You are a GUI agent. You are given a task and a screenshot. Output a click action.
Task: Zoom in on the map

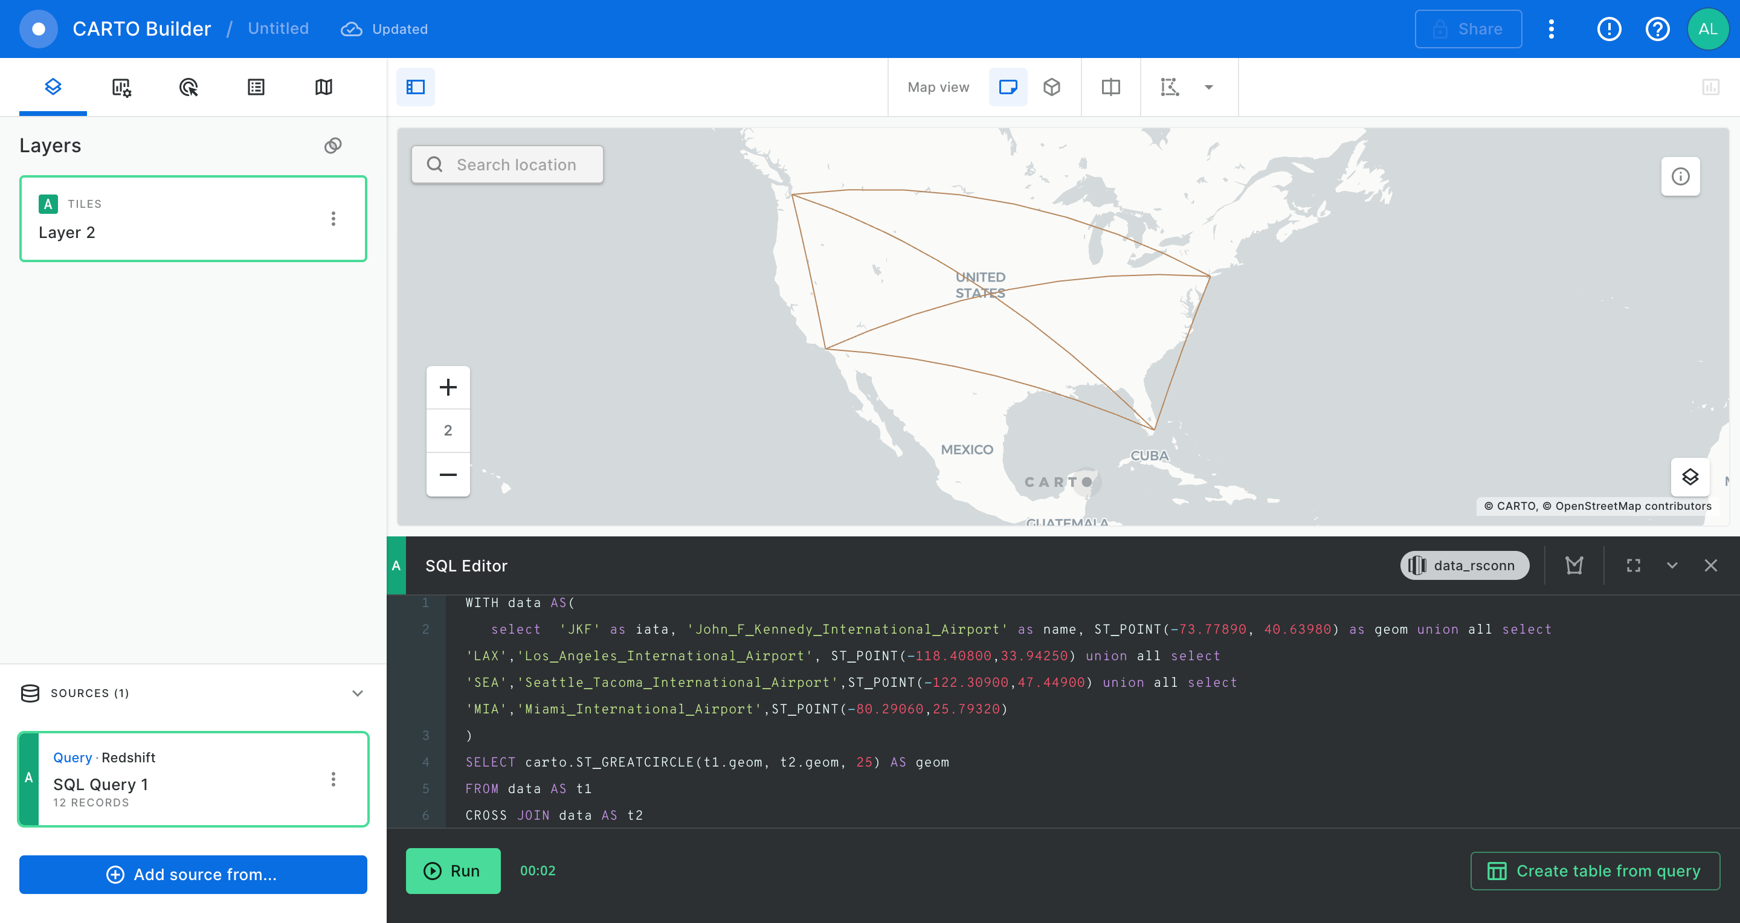pyautogui.click(x=448, y=388)
